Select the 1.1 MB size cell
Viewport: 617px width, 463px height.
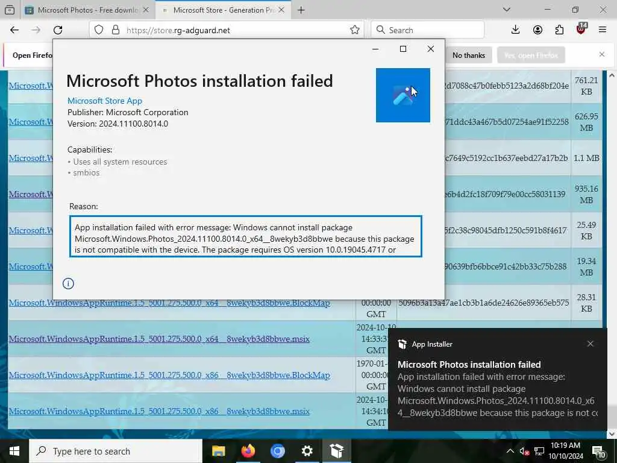586,159
